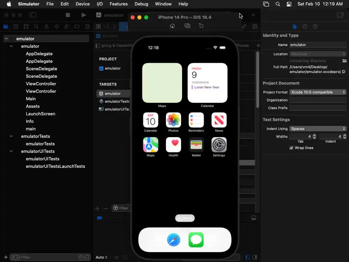Toggle Xcode navigator sidebar button

tap(33, 15)
